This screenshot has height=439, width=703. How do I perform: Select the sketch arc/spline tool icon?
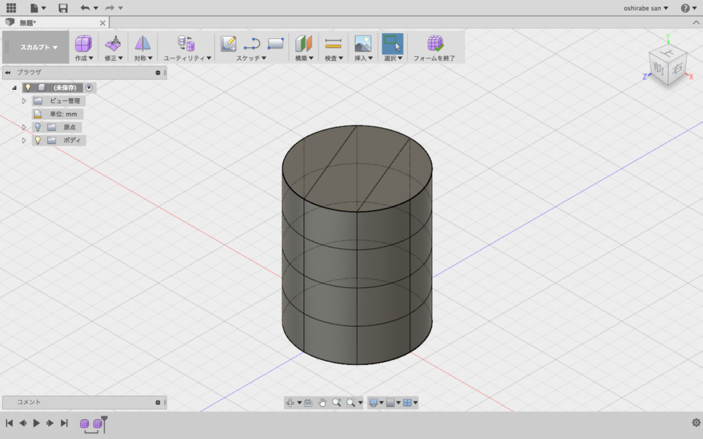(x=252, y=43)
